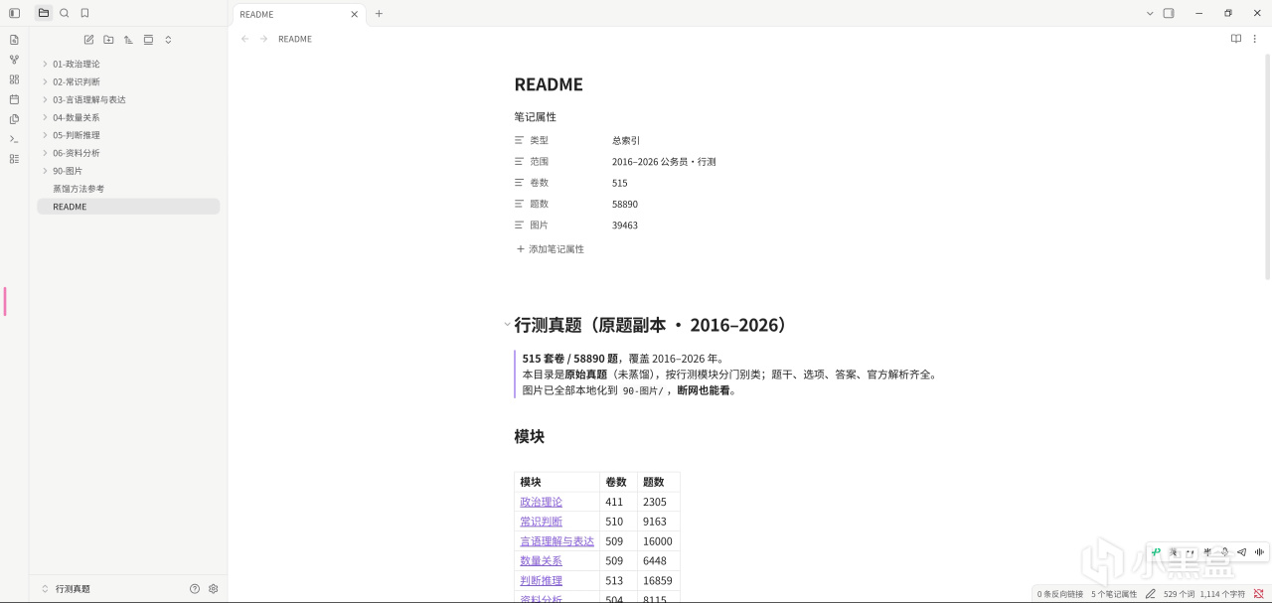The width and height of the screenshot is (1272, 603).
Task: Change file sort order
Action: (x=128, y=40)
